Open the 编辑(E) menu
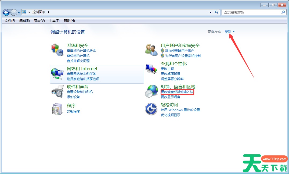 click(x=24, y=21)
